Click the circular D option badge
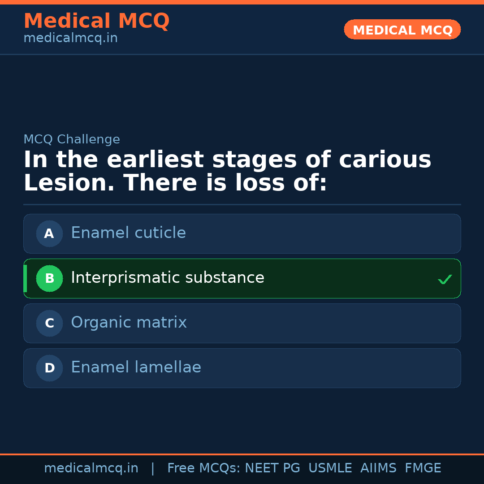Viewport: 484px width, 484px height. (x=49, y=368)
